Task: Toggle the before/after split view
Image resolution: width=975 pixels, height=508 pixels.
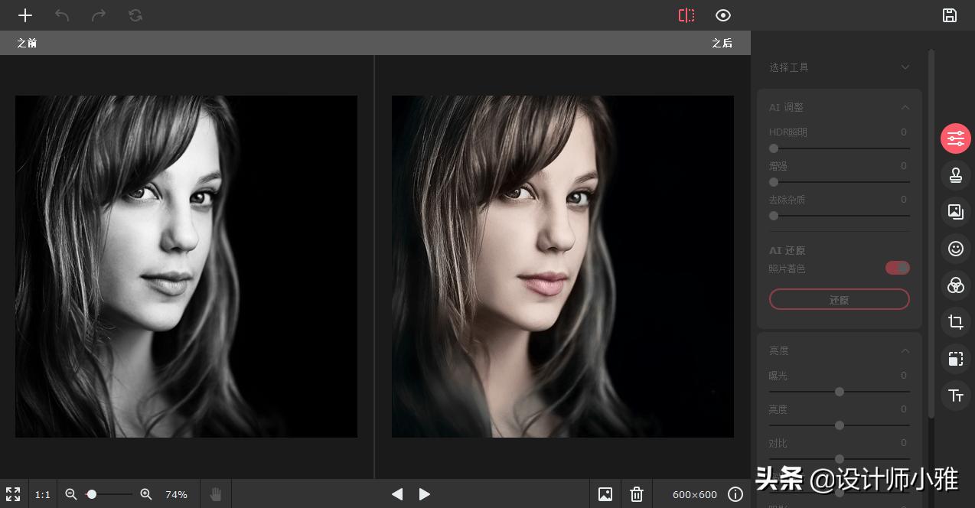Action: 686,15
